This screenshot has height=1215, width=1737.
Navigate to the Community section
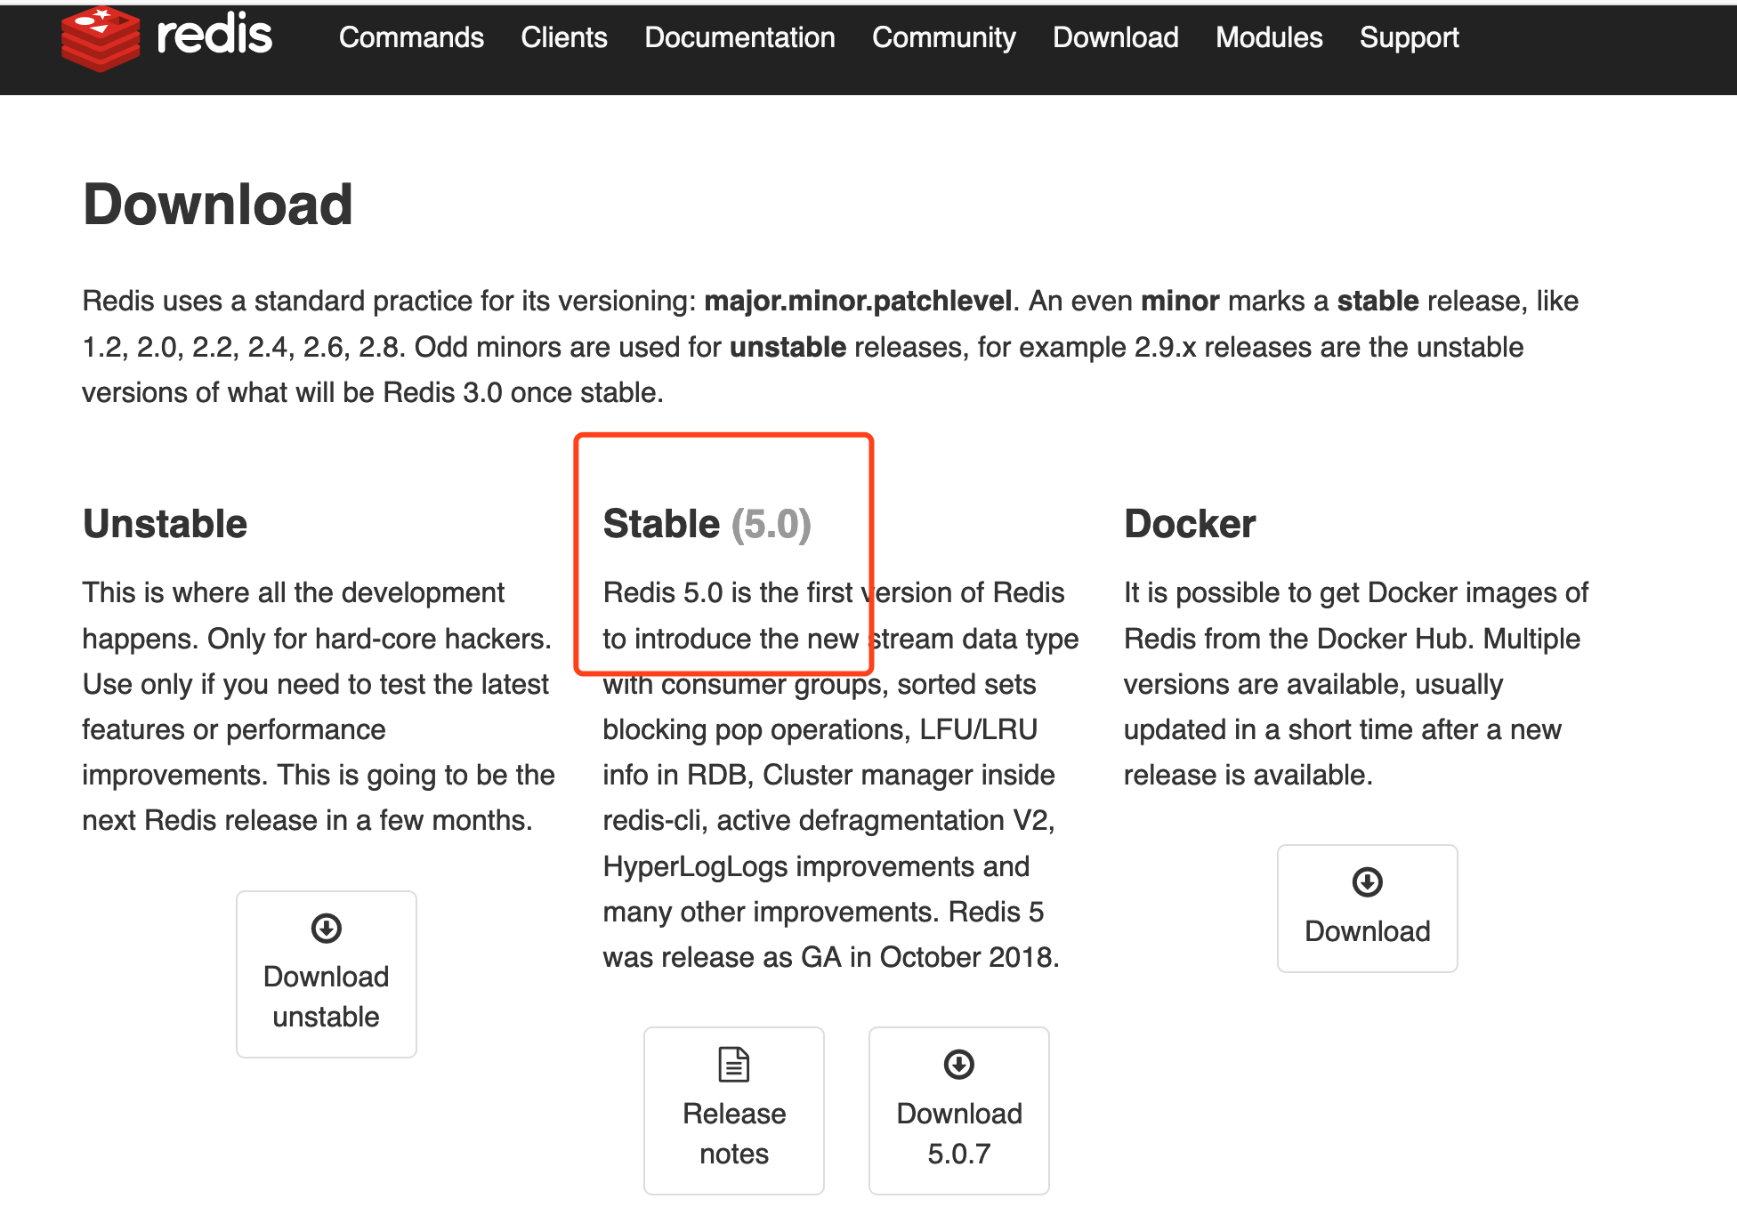pos(943,37)
